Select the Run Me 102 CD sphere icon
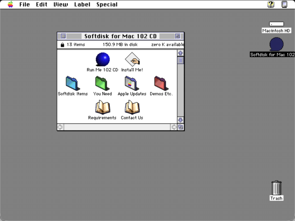Image resolution: width=295 pixels, height=221 pixels. (102, 59)
